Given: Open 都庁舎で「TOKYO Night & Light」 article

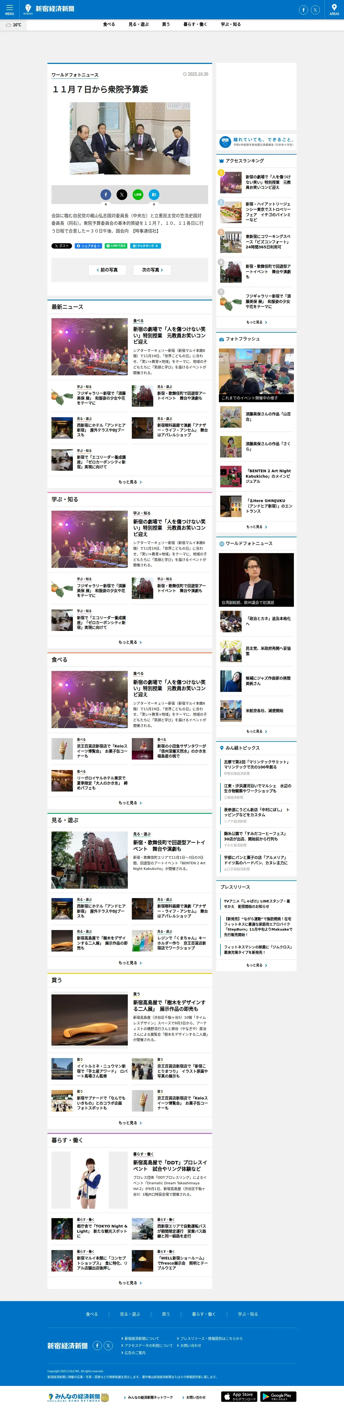Looking at the screenshot, I should click(102, 1231).
